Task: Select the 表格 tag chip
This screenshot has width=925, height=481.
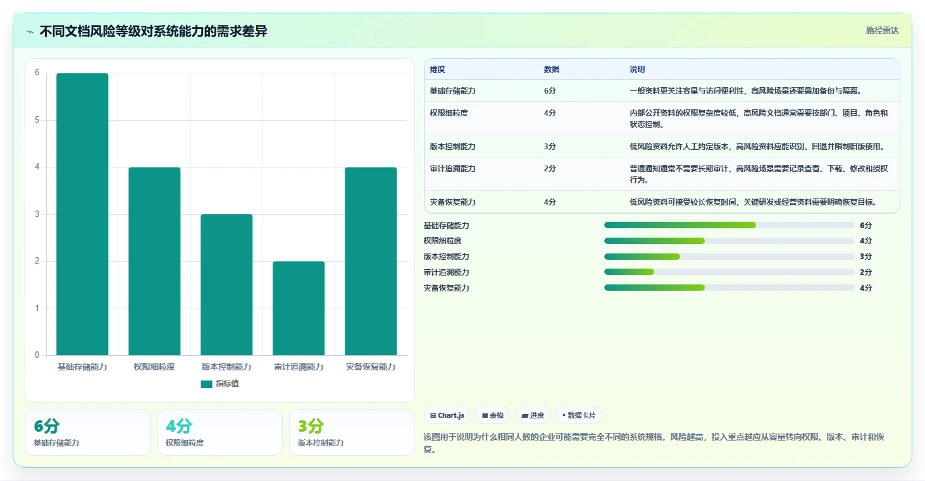Action: 493,415
